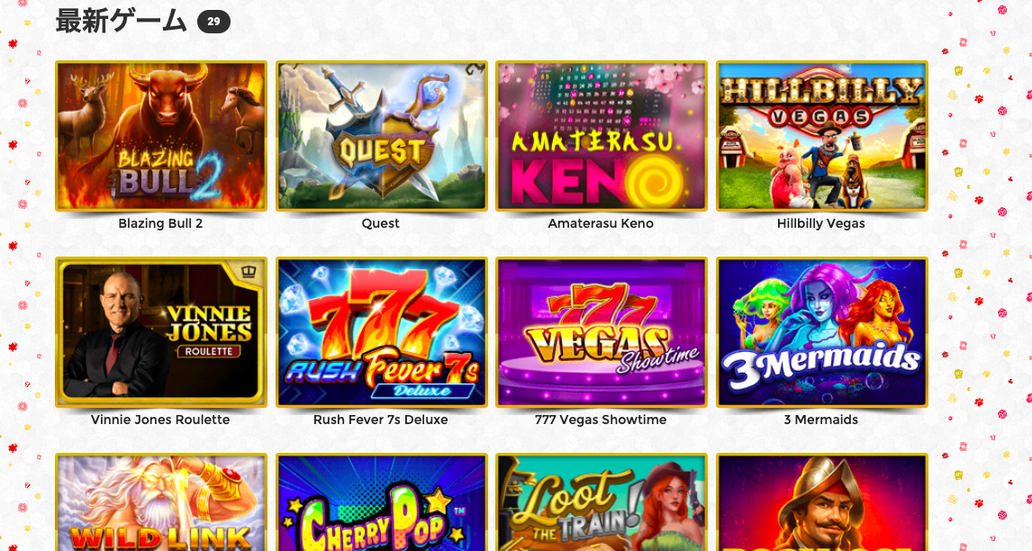1032x551 pixels.
Task: Open the Wild Link Zeus thumbnail
Action: pyautogui.click(x=161, y=502)
